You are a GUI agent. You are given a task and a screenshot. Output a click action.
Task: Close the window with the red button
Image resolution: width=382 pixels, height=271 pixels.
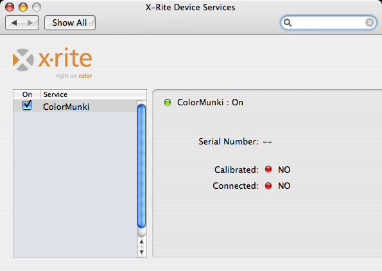click(x=10, y=7)
